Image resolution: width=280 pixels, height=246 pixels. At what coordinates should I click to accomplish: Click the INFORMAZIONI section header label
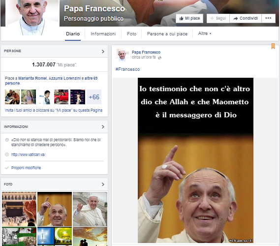(16, 127)
